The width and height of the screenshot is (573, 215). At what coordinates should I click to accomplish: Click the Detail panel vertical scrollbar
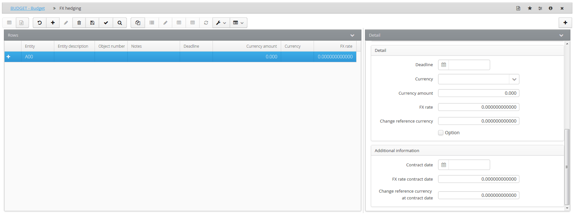coord(567,167)
